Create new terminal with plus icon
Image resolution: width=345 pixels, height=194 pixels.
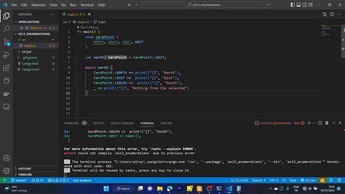309,123
